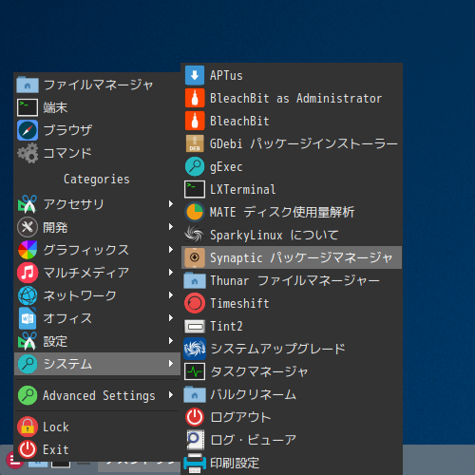Image resolution: width=475 pixels, height=475 pixels.
Task: Click the Advanced Settings green magnifier icon
Action: [x=28, y=395]
